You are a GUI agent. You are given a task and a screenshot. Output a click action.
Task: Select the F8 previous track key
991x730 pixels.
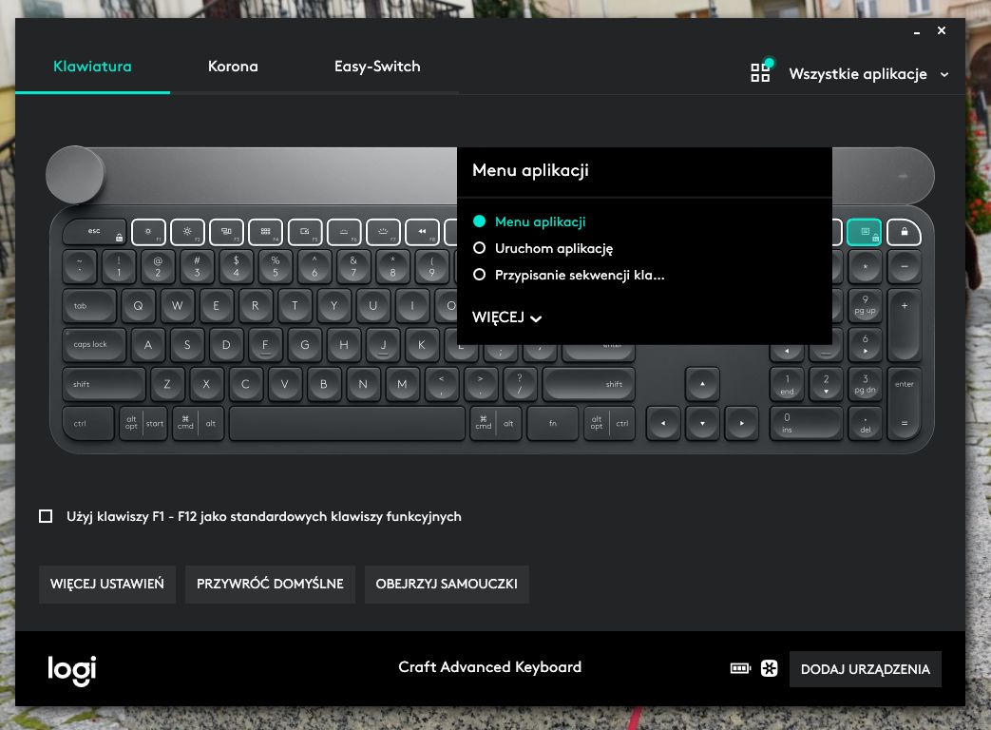422,232
